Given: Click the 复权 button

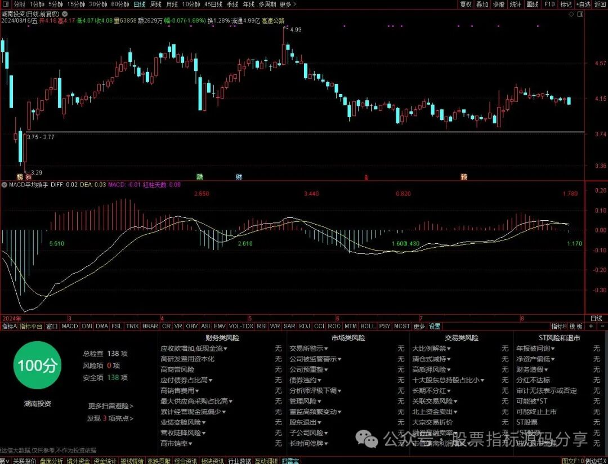Looking at the screenshot, I should point(466,5).
